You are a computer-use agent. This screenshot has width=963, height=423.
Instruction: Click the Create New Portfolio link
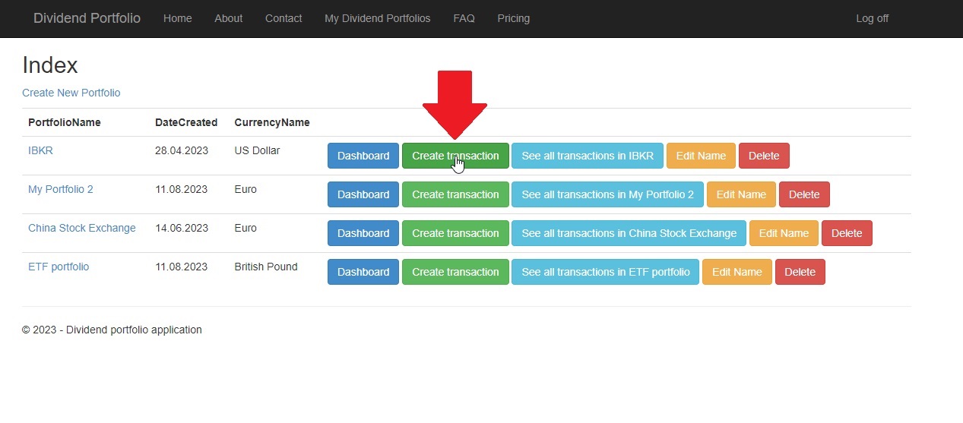(x=71, y=93)
